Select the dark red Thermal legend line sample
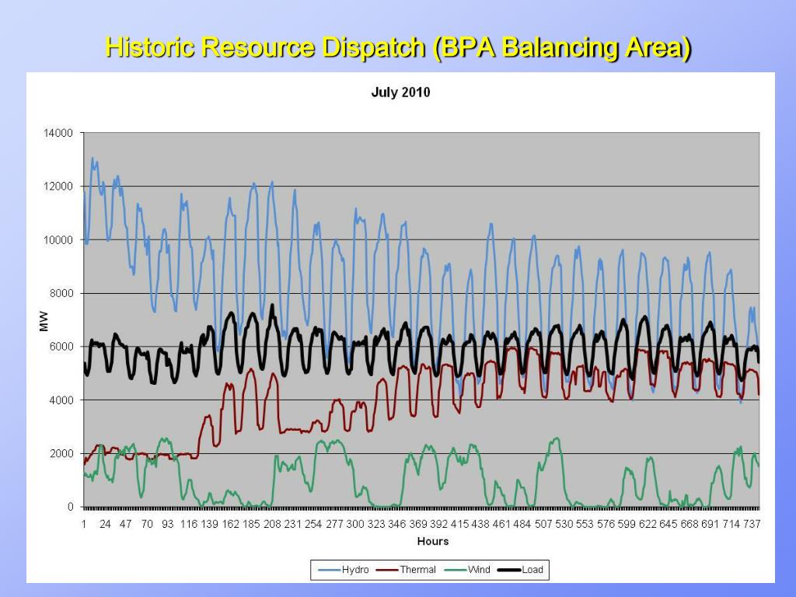 [x=387, y=570]
